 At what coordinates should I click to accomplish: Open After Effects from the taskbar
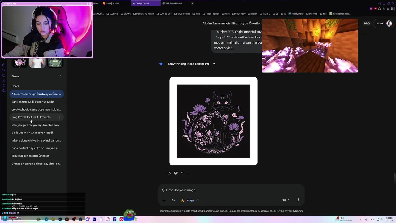[x=94, y=219]
